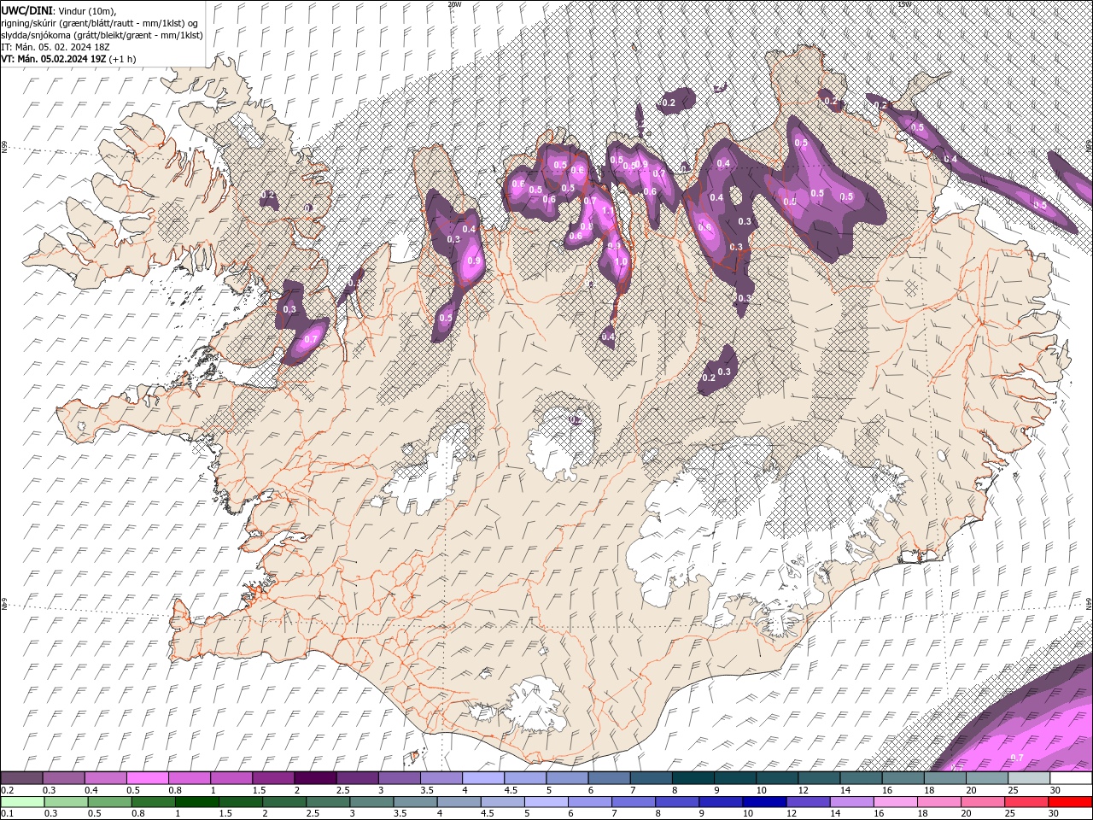Image resolution: width=1093 pixels, height=820 pixels.
Task: Pick the 0.4 swatch in upper legend row
Action: tap(105, 778)
